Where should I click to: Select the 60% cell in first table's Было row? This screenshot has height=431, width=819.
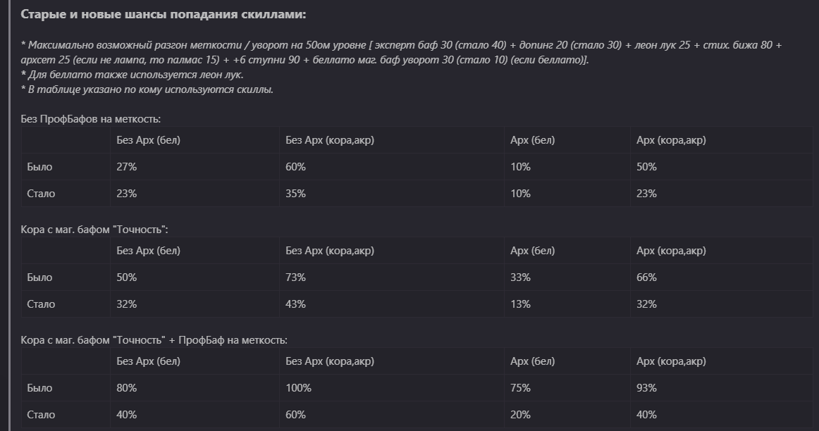click(392, 167)
